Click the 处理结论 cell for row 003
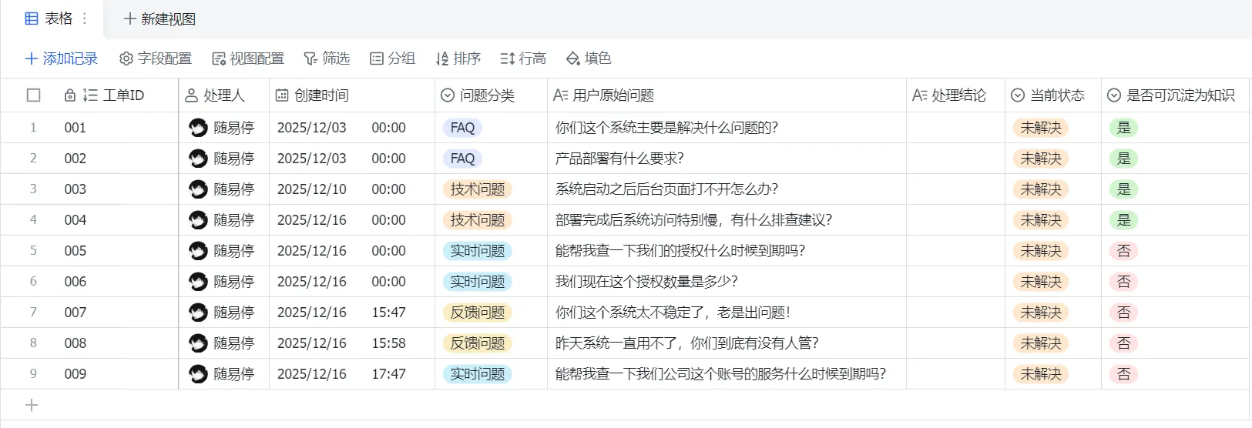 pos(955,189)
